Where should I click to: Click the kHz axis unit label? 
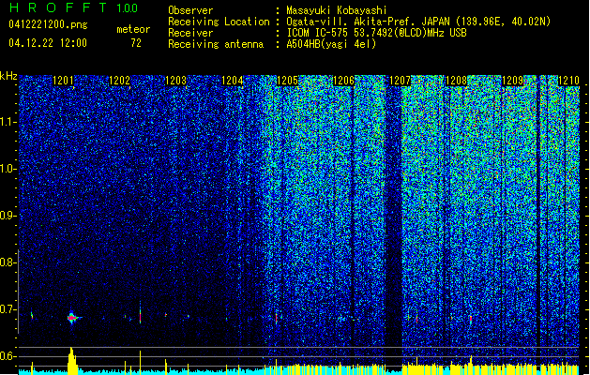coord(8,76)
